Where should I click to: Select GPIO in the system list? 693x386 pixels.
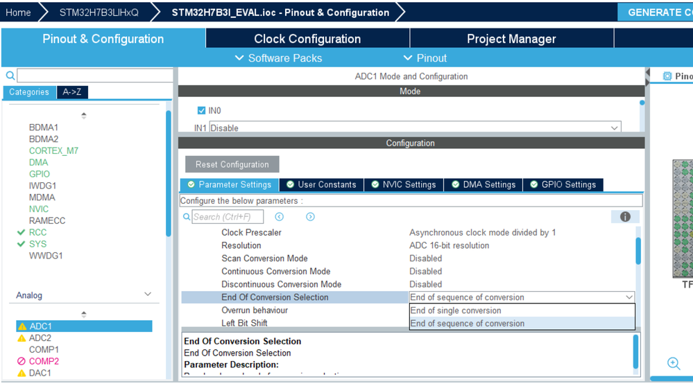[40, 174]
